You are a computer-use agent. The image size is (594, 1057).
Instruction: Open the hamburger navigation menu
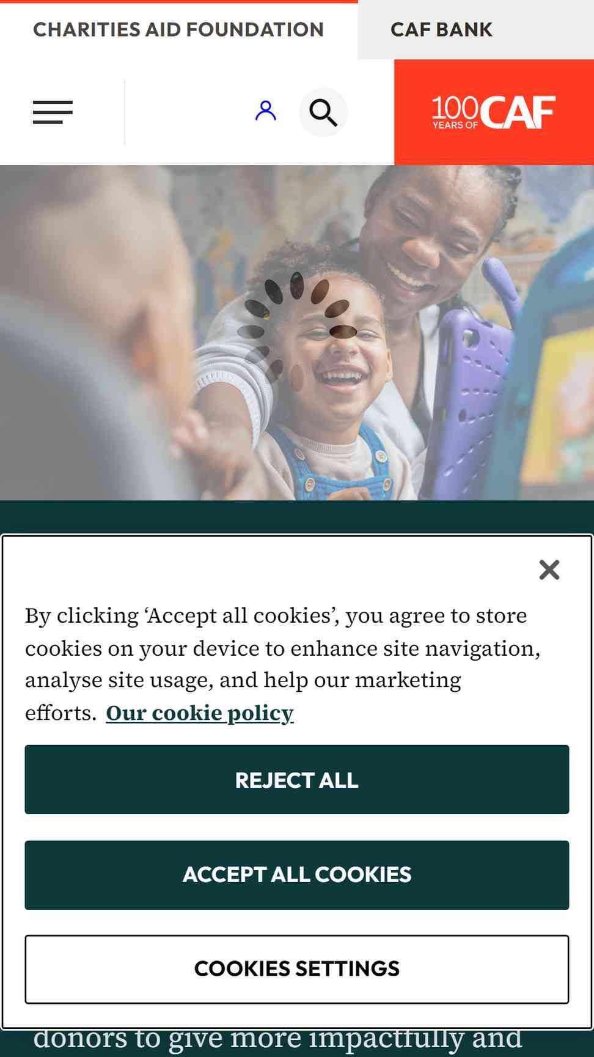(53, 113)
